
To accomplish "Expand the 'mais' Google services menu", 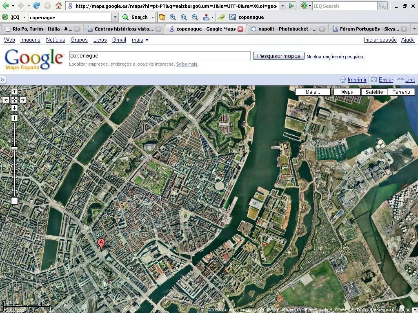I will click(140, 40).
